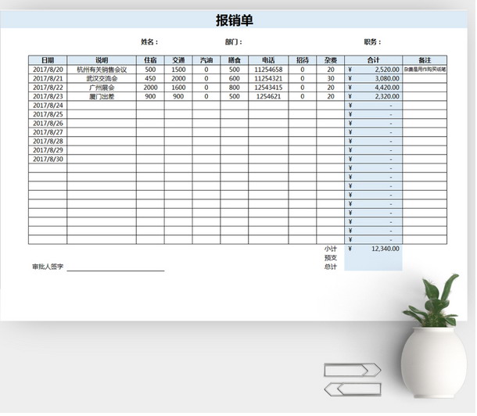Select the 电话 column header
Viewport: 477px width, 416px height.
[268, 60]
